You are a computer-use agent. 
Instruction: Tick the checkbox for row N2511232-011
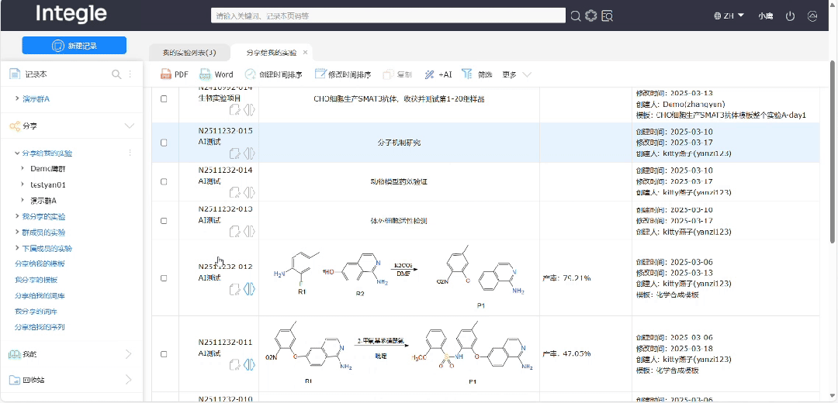point(164,354)
